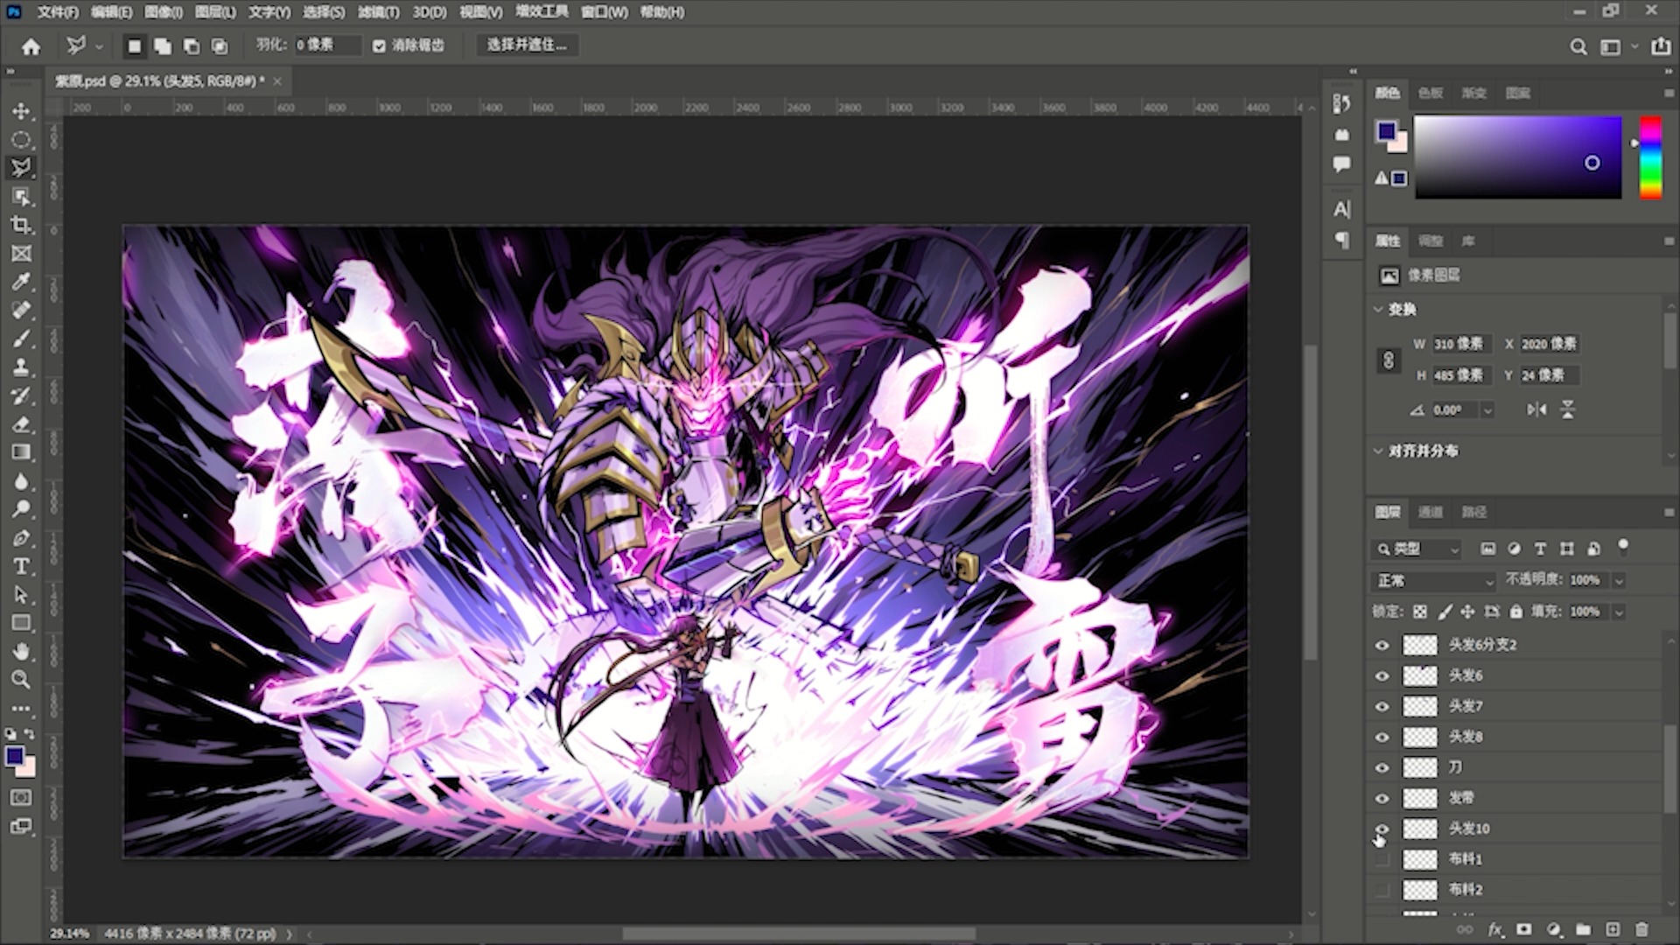Open the lasso tool preset dropdown arrow
This screenshot has width=1680, height=945.
coord(99,46)
